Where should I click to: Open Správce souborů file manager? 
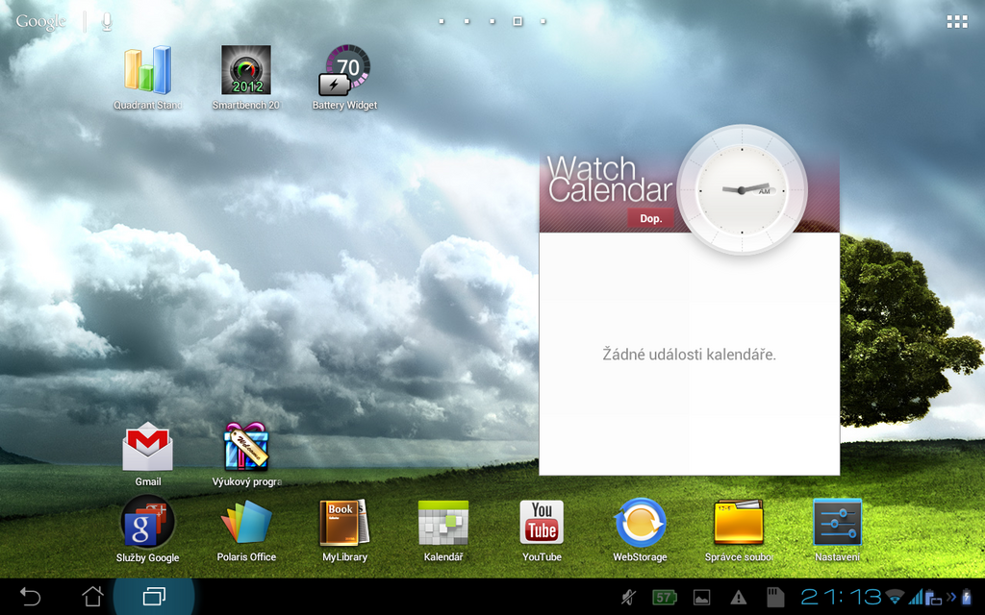pyautogui.click(x=738, y=522)
